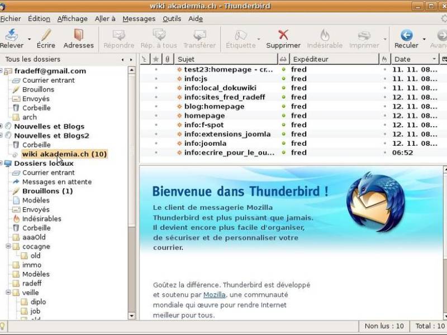Toggle read status of homepage message
447x335 pixels.
pyautogui.click(x=283, y=116)
